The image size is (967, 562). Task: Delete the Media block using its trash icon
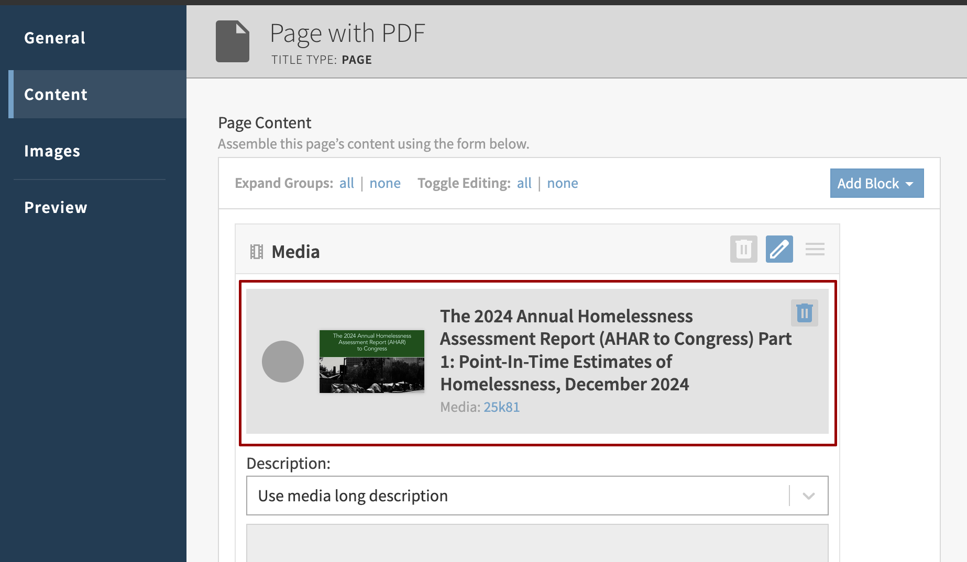click(x=743, y=249)
